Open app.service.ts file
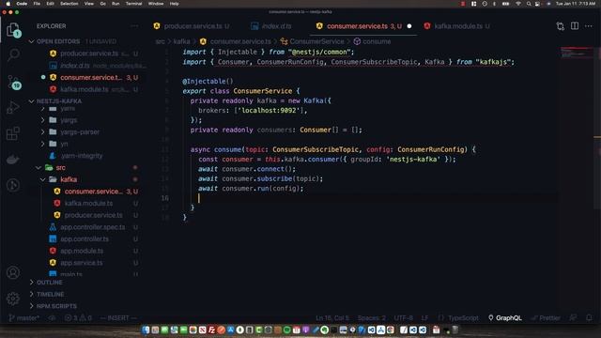This screenshot has width=601, height=338. click(x=82, y=263)
